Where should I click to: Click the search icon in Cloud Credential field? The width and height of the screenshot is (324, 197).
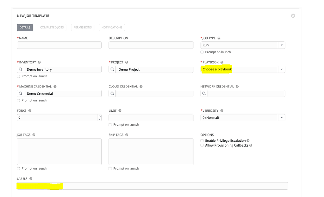[112, 93]
